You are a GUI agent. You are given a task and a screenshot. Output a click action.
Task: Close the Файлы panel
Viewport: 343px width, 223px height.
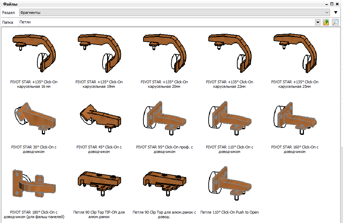(337, 4)
